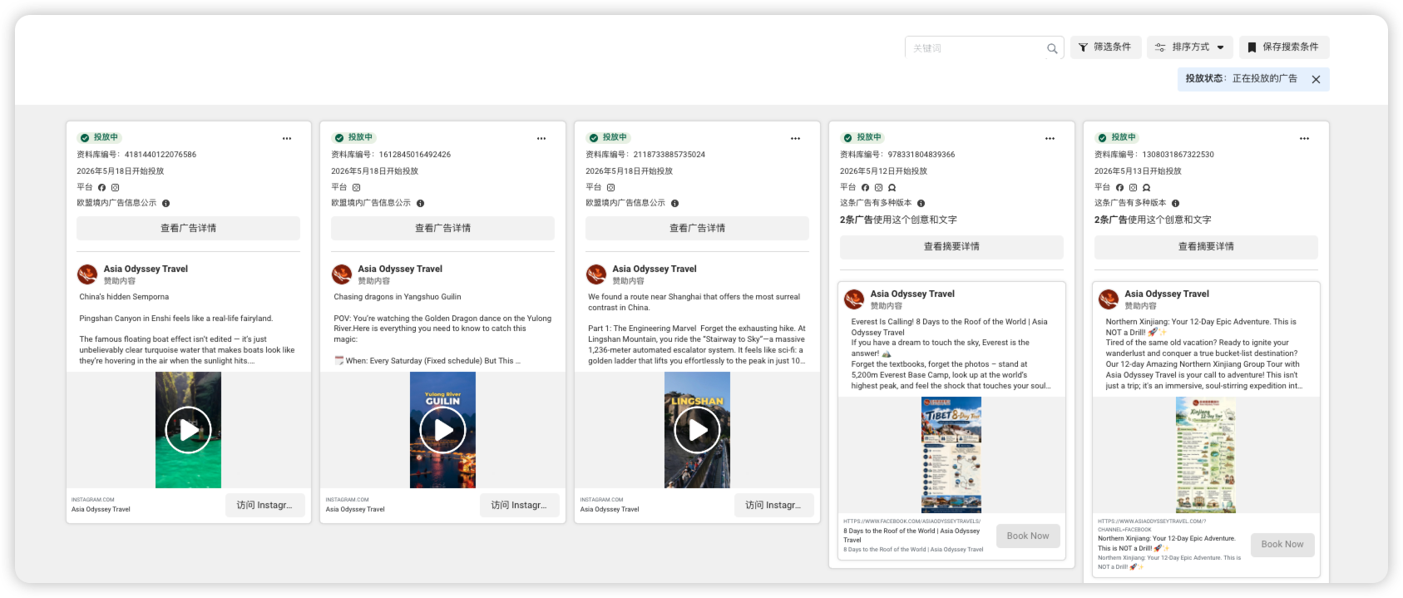This screenshot has height=598, width=1403.
Task: Click 访问 Instagr... button on Lingshan ad
Action: (773, 505)
